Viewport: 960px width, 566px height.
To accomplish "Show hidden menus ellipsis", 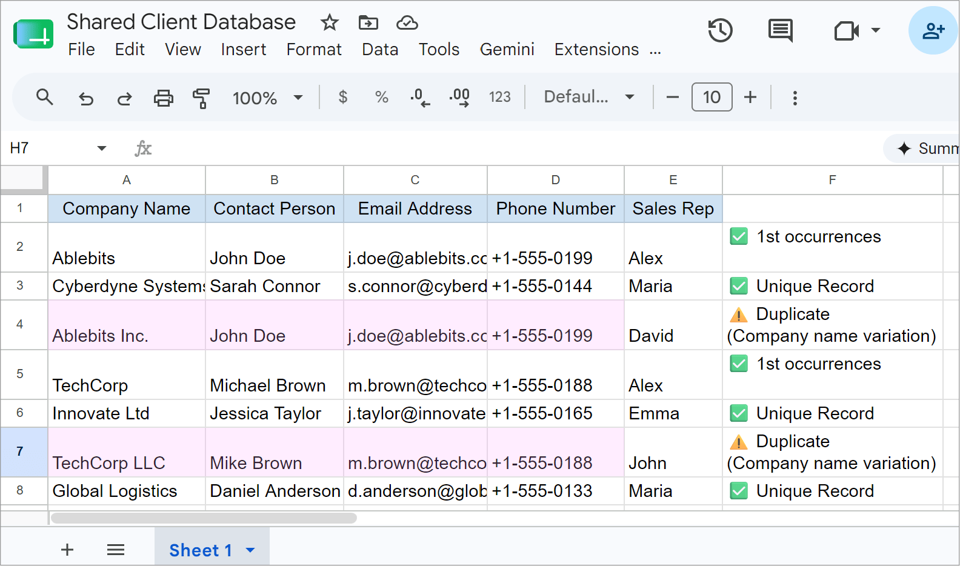I will 655,51.
